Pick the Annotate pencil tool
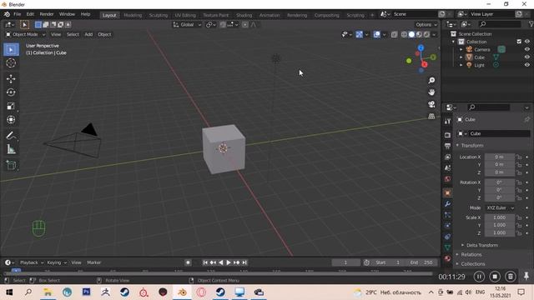This screenshot has width=534, height=300. (x=11, y=135)
